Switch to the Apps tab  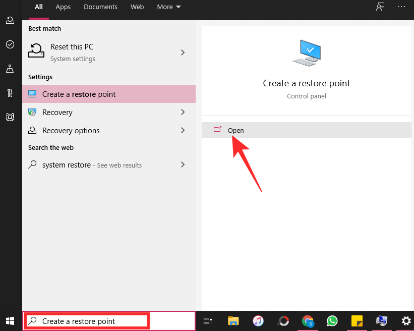pyautogui.click(x=63, y=7)
